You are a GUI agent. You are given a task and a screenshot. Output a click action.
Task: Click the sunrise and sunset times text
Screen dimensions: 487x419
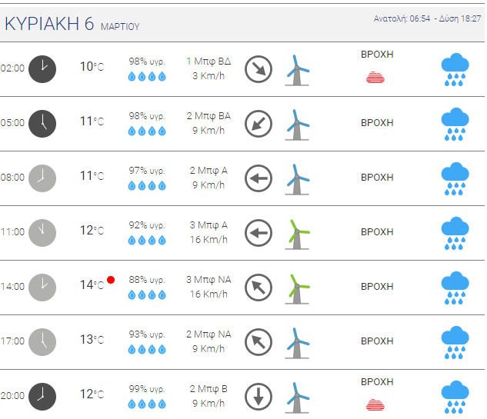[427, 19]
